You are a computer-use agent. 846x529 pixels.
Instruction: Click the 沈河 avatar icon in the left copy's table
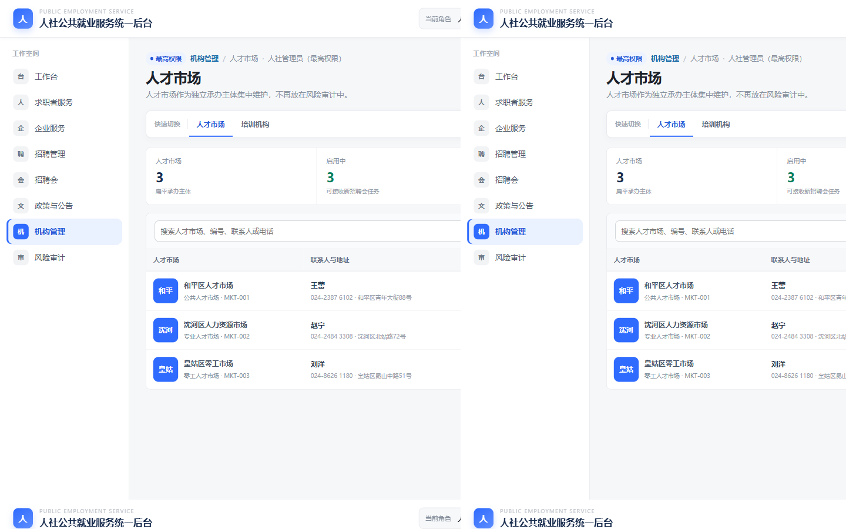tap(166, 330)
